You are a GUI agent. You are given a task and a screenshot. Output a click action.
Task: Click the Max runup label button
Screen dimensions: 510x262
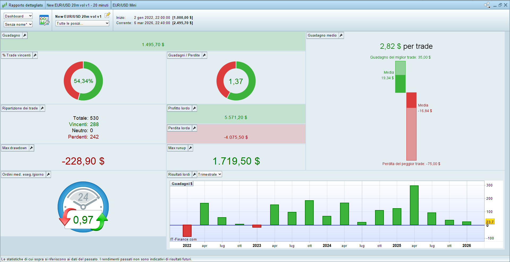pyautogui.click(x=177, y=148)
